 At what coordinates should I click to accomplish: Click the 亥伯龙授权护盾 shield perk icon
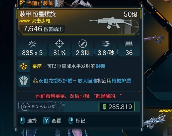tap(24, 81)
